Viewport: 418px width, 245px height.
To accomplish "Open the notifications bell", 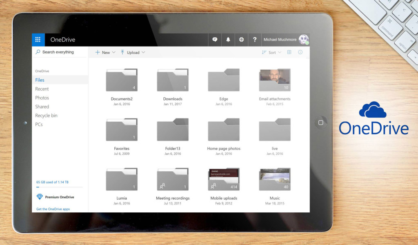I will coord(228,40).
